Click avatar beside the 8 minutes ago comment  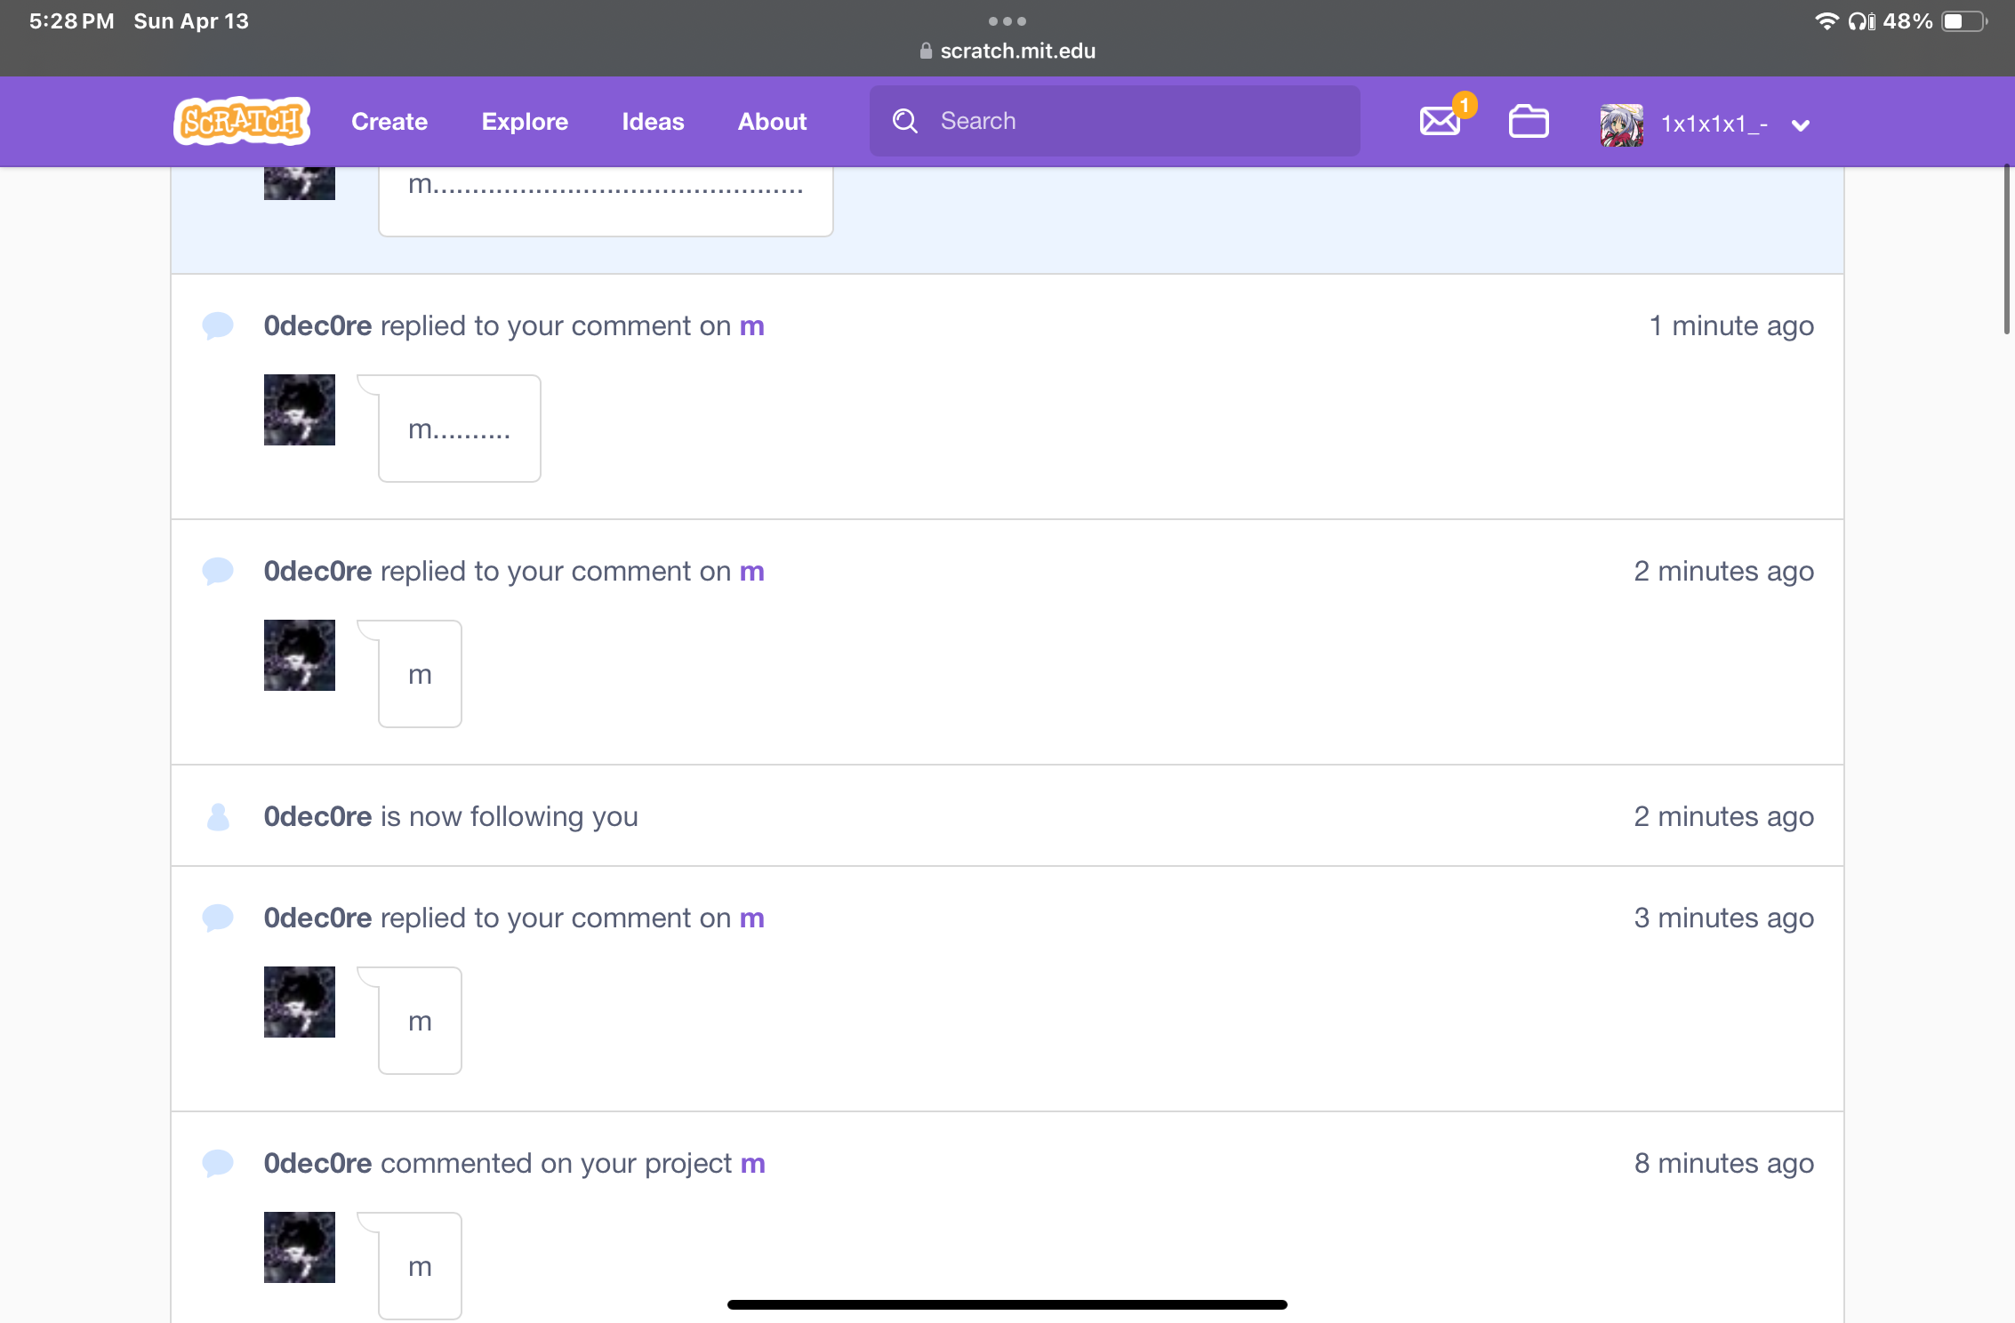pos(300,1247)
